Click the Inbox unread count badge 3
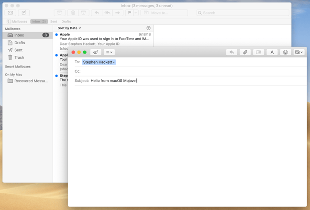This screenshot has height=210, width=310. tap(45, 35)
